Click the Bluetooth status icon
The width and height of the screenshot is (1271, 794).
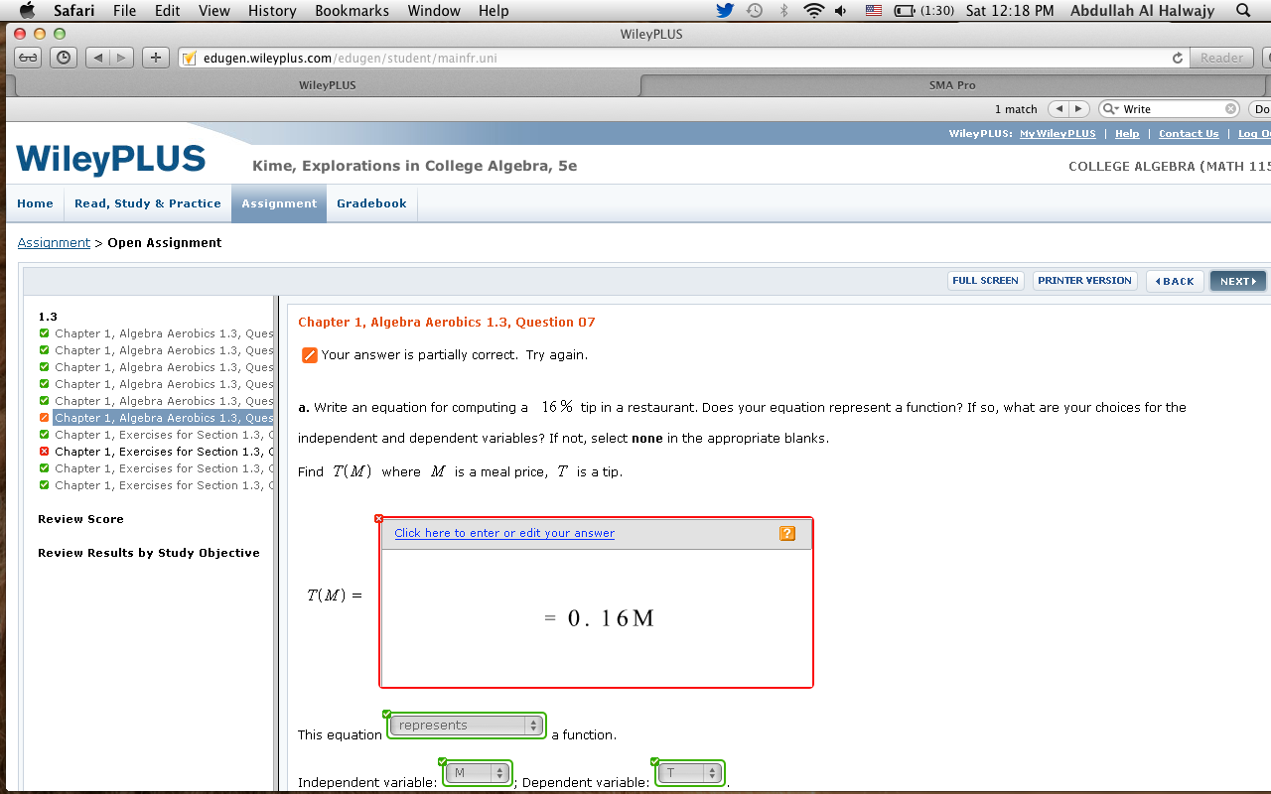coord(783,11)
